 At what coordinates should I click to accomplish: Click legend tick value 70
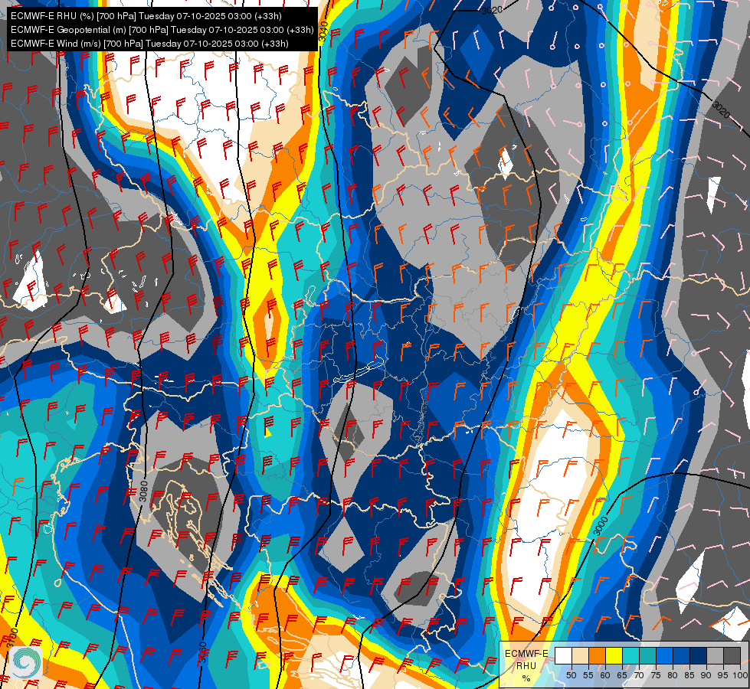tap(639, 675)
